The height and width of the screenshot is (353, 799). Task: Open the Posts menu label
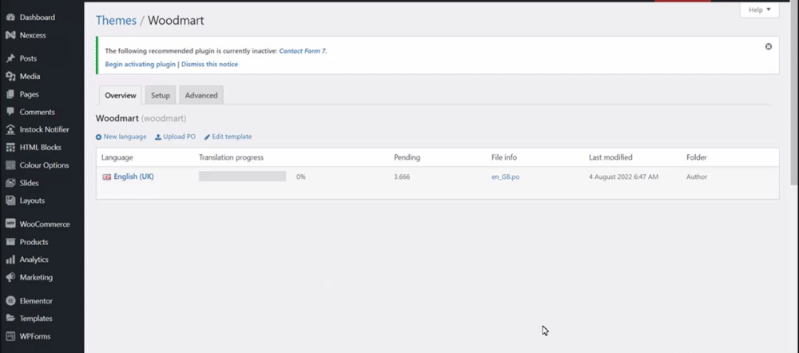tap(28, 58)
